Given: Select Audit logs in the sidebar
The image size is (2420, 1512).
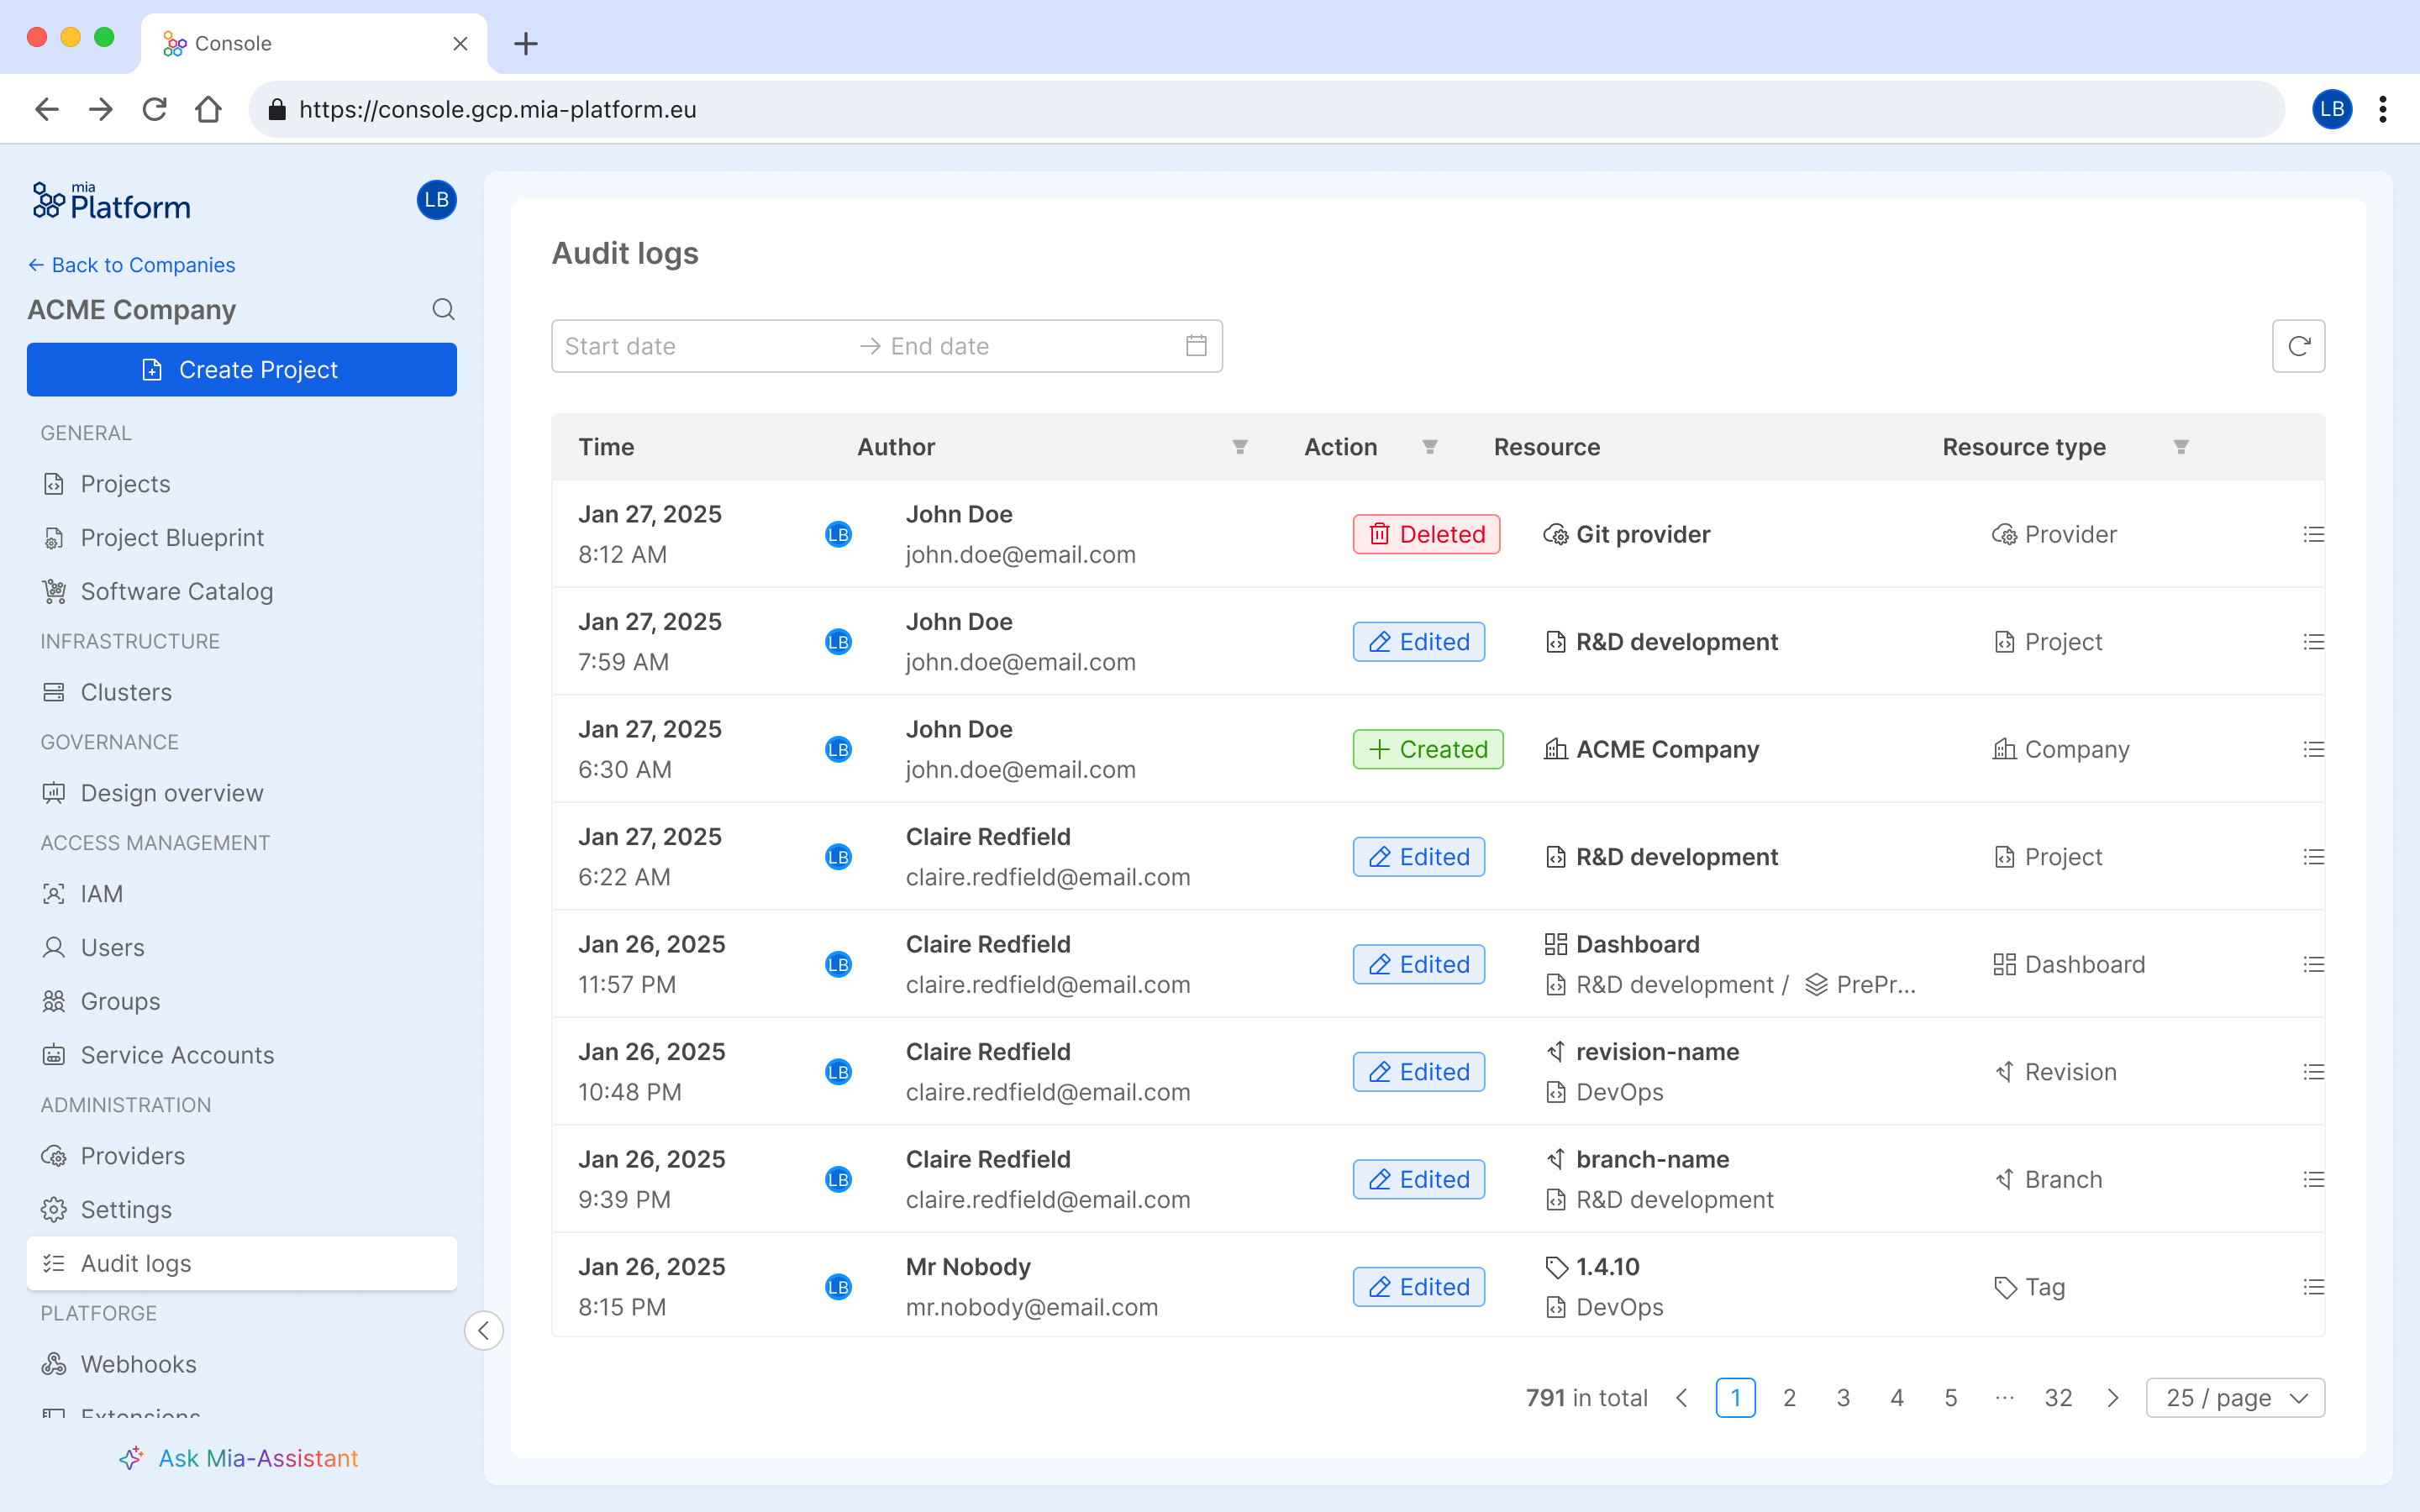Looking at the screenshot, I should 136,1263.
